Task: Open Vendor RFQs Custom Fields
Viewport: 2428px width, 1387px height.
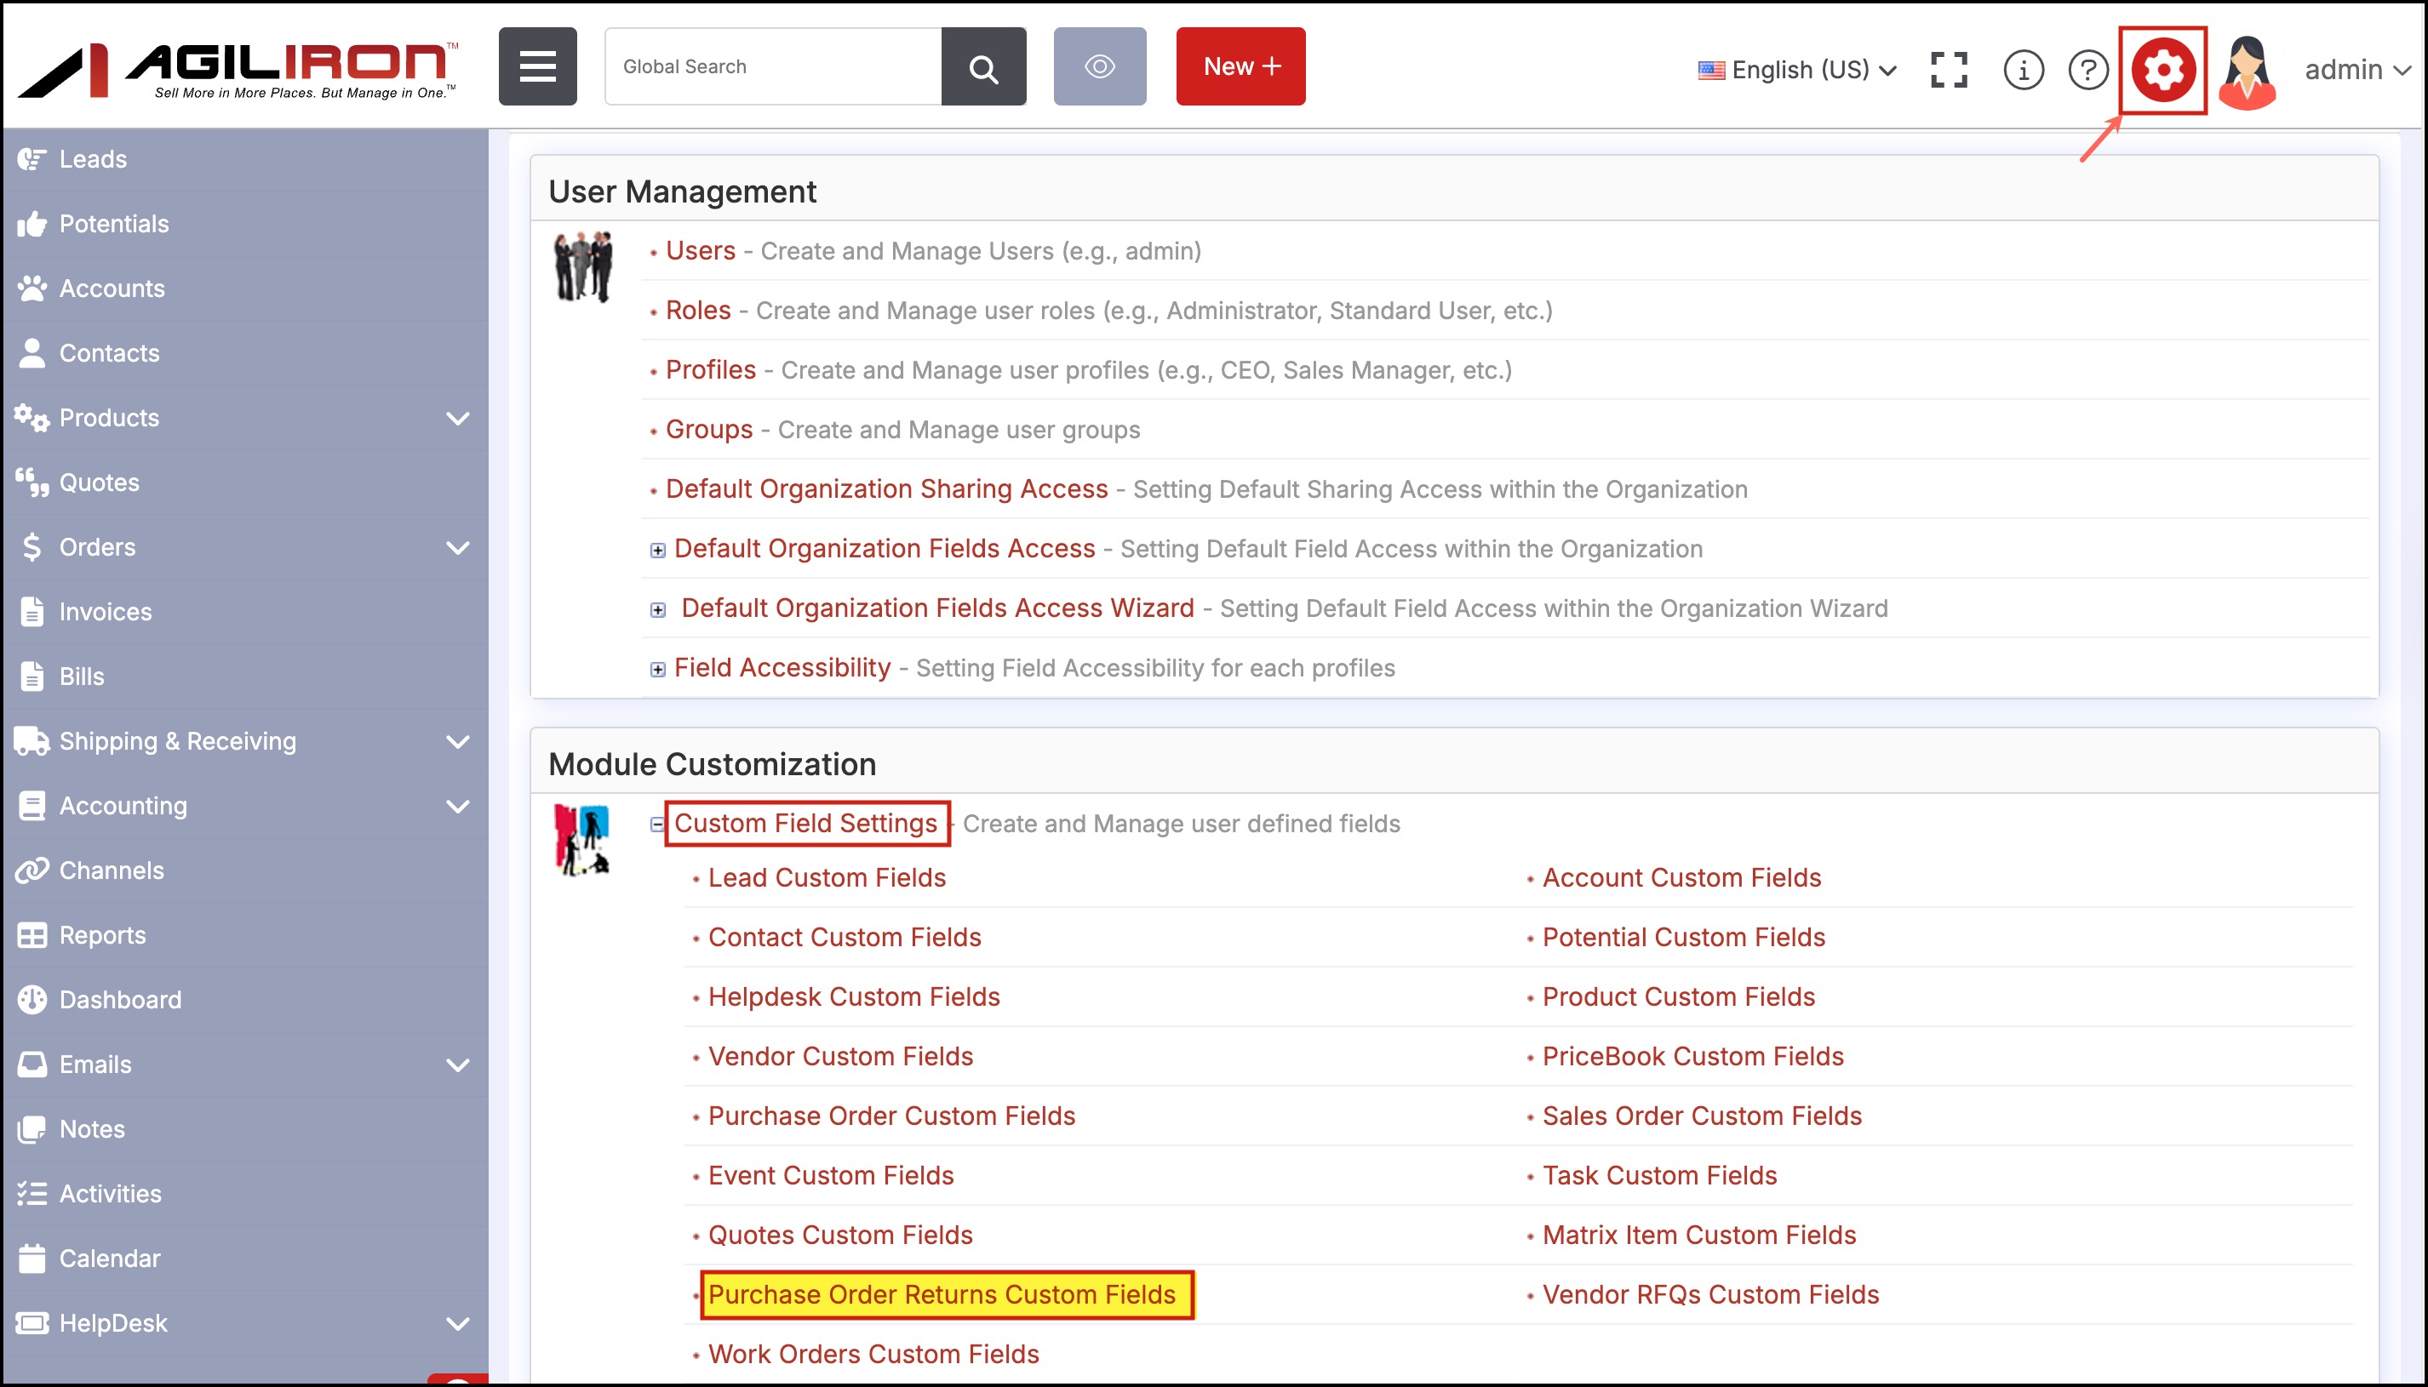Action: (1710, 1294)
